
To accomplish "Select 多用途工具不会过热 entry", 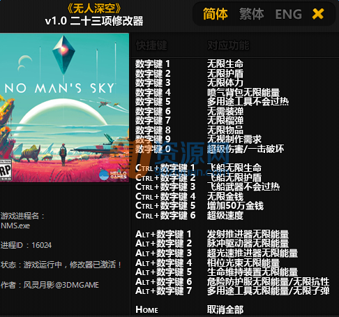I will click(x=248, y=101).
